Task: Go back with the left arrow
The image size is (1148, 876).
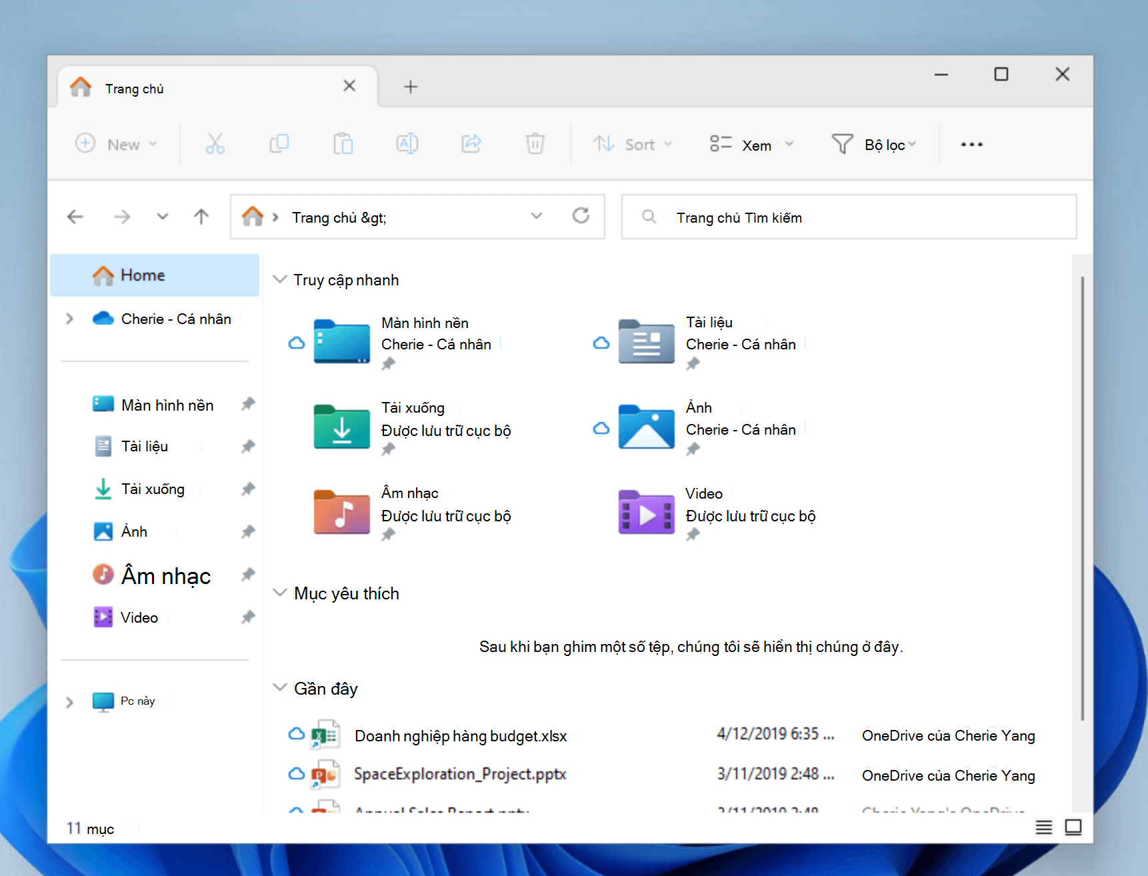Action: click(x=75, y=217)
